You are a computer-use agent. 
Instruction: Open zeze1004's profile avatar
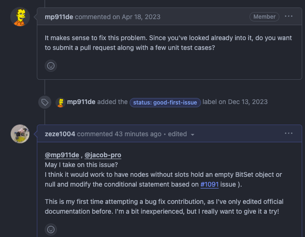coord(20,134)
